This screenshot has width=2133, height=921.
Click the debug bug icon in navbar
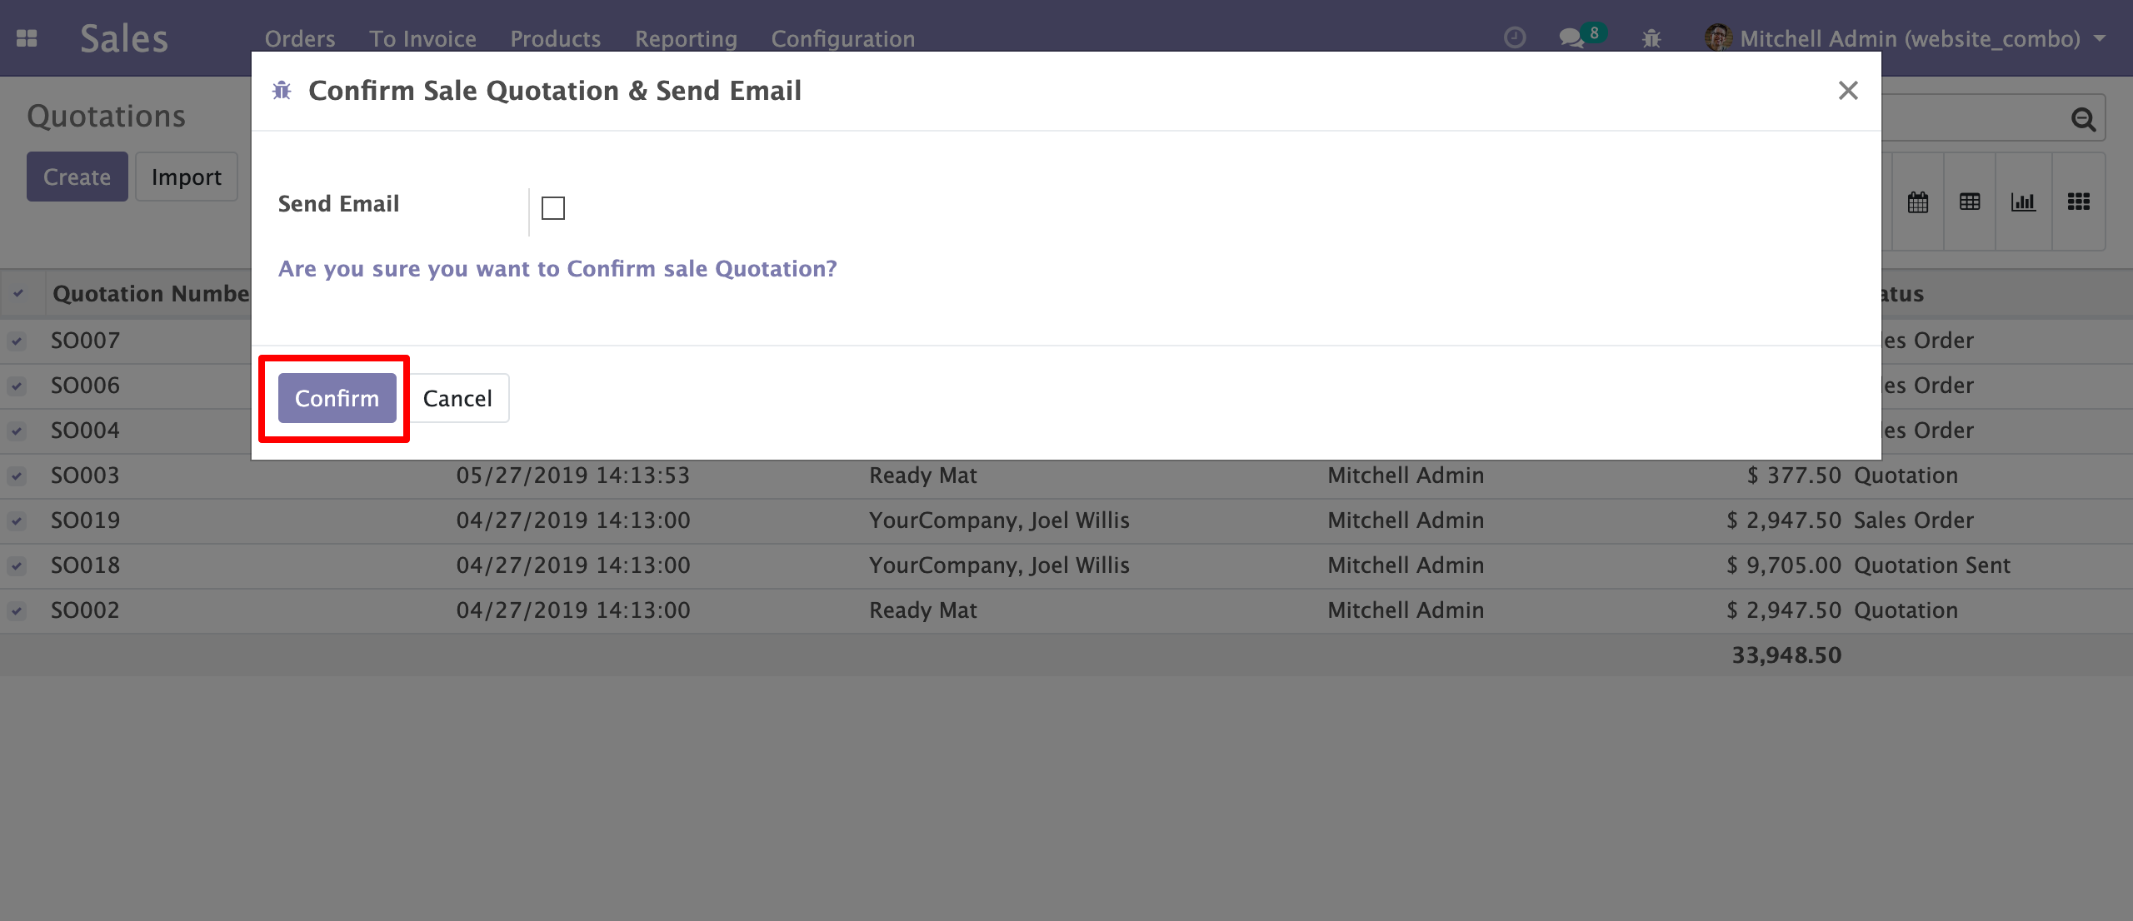(x=1651, y=38)
